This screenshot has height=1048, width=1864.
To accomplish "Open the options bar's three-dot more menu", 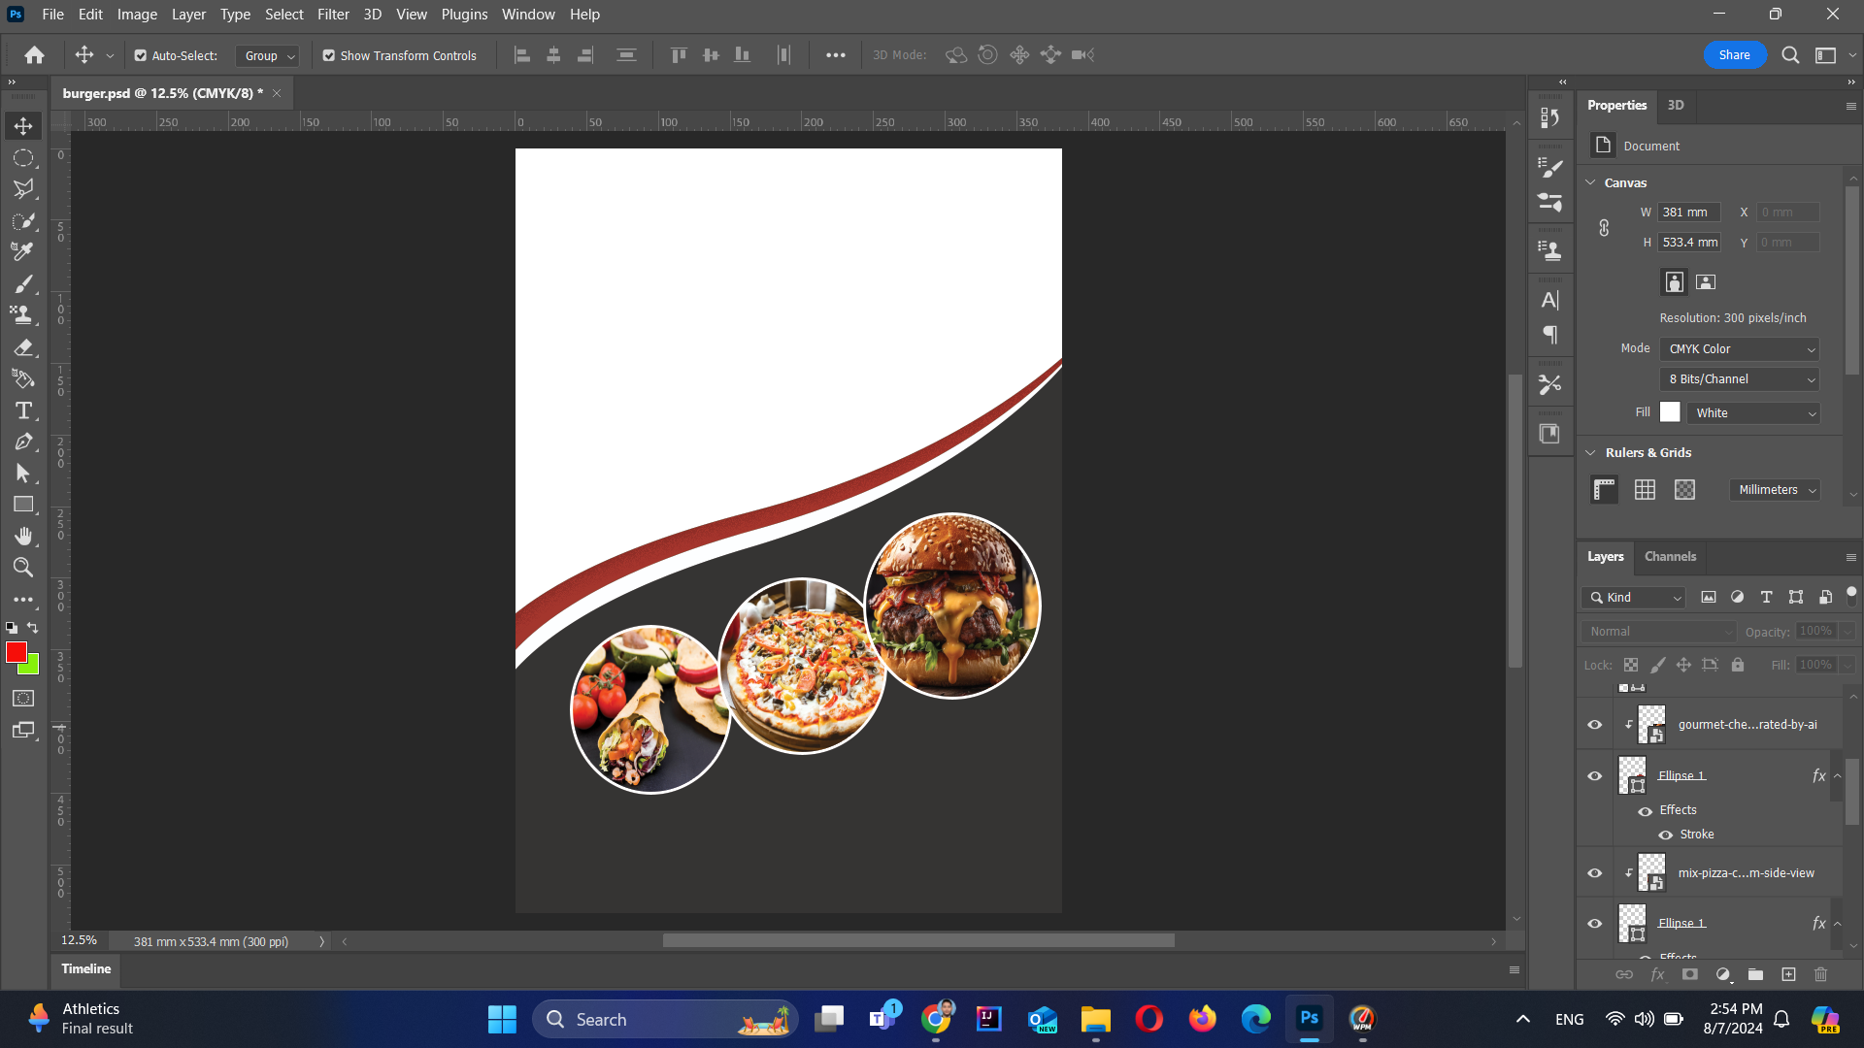I will click(835, 55).
